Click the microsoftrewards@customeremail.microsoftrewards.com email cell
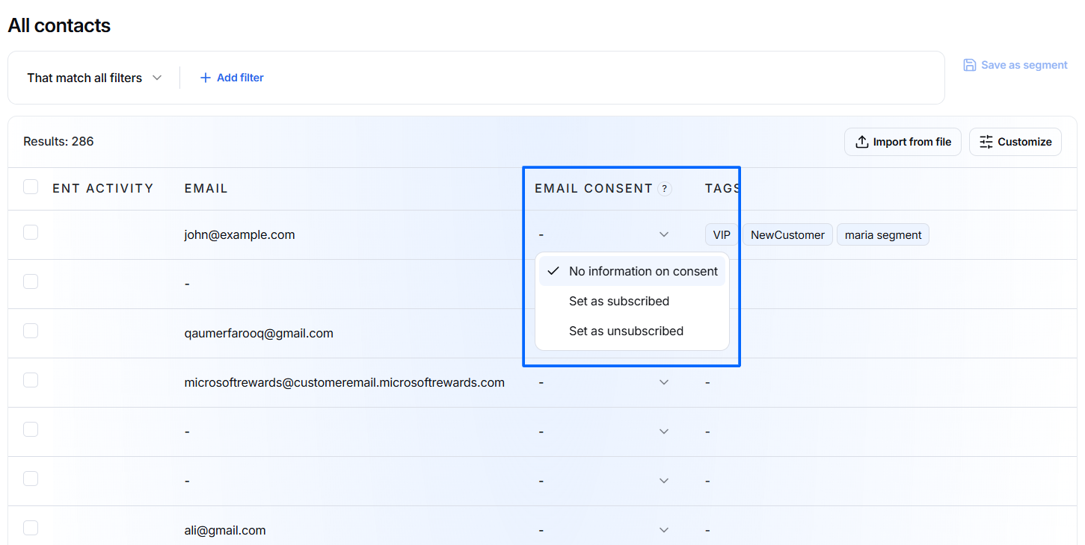The width and height of the screenshot is (1085, 545). (345, 382)
